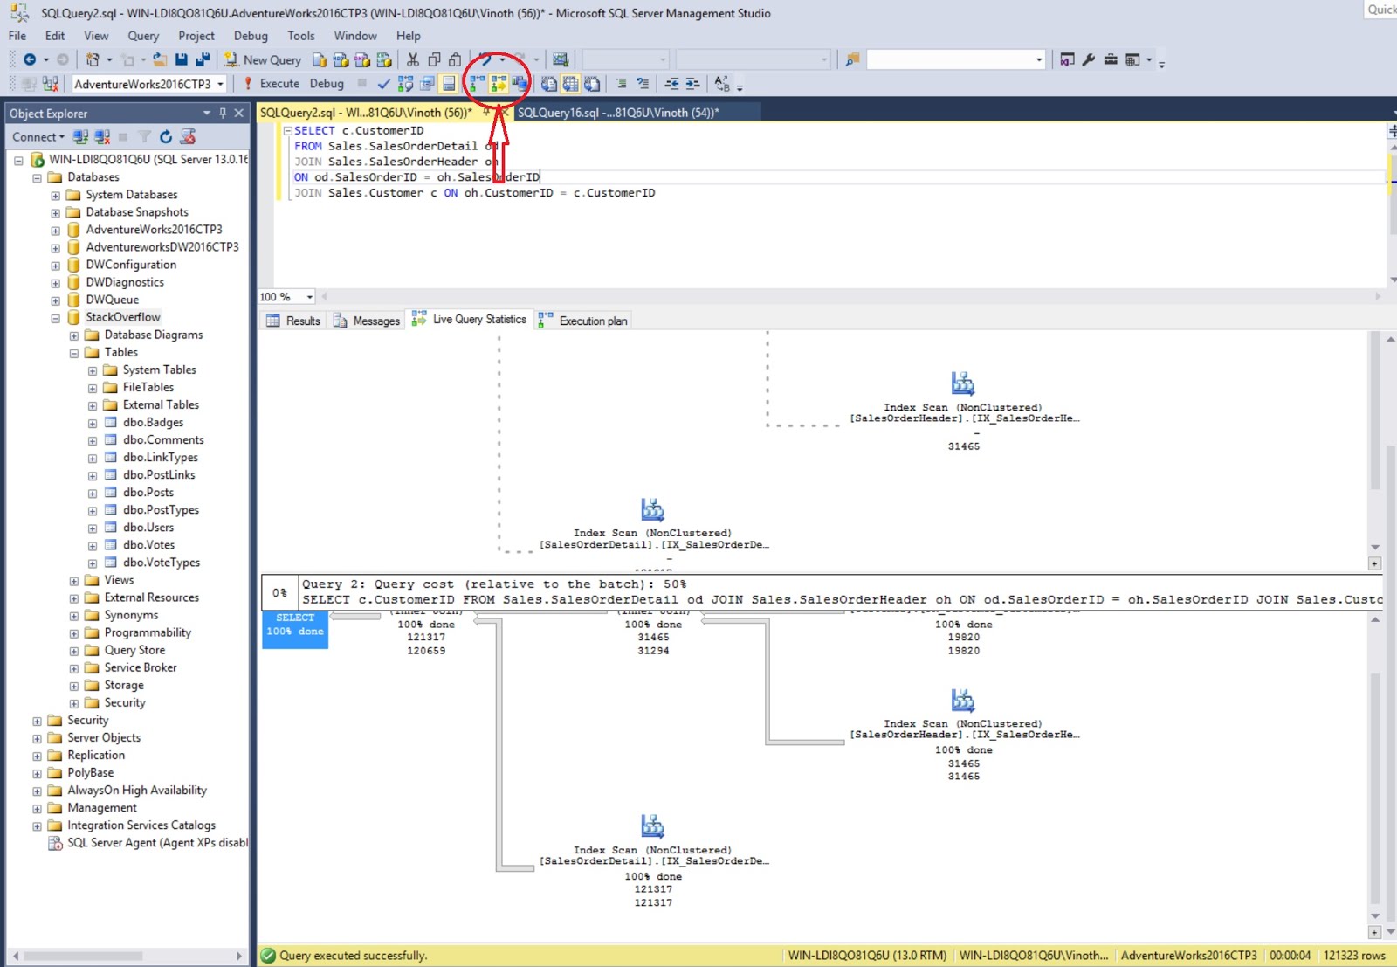1397x967 pixels.
Task: Open the File menu
Action: (17, 36)
